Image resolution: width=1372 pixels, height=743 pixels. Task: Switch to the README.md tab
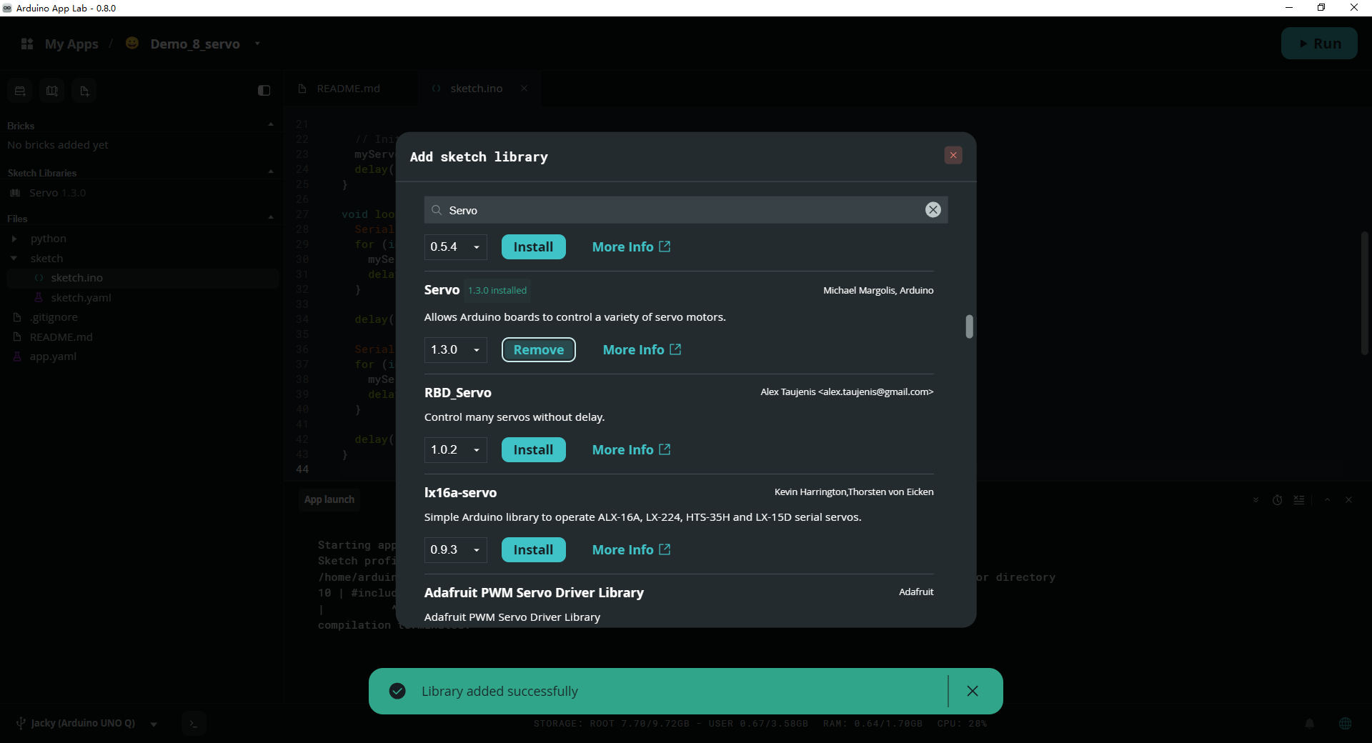(348, 89)
